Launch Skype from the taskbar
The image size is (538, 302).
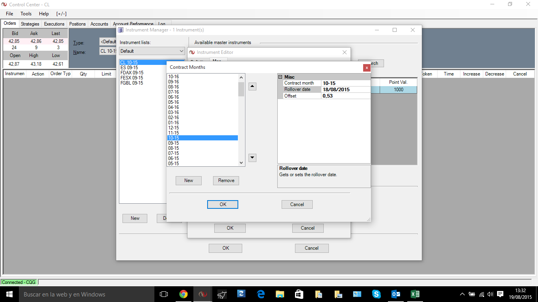376,294
